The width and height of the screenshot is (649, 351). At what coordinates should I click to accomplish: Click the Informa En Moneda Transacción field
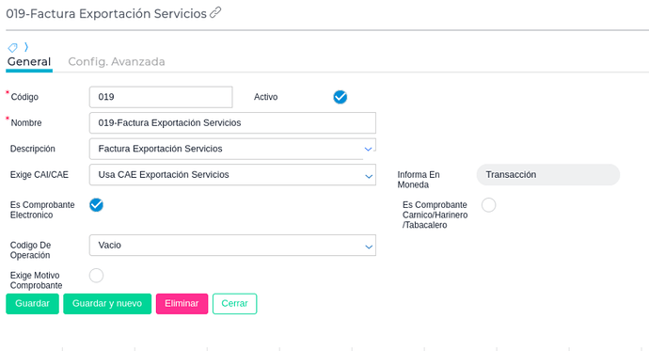[x=548, y=175]
